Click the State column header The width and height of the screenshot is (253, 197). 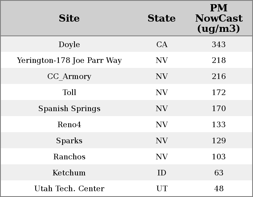click(x=161, y=18)
